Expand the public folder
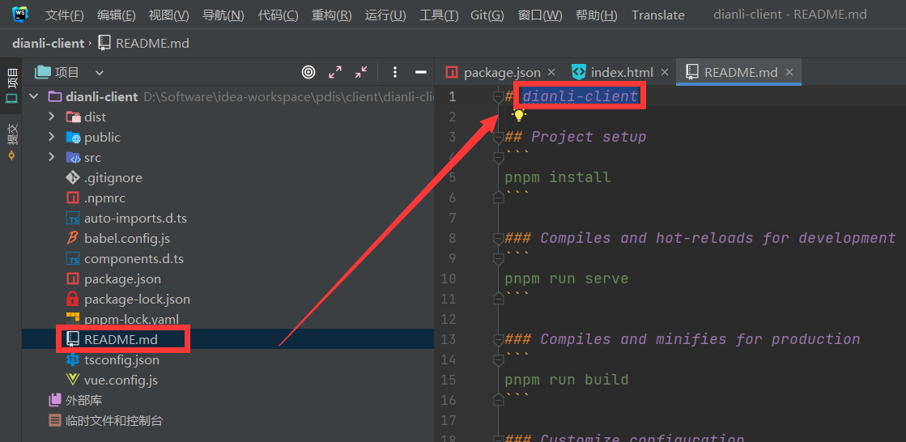 52,137
